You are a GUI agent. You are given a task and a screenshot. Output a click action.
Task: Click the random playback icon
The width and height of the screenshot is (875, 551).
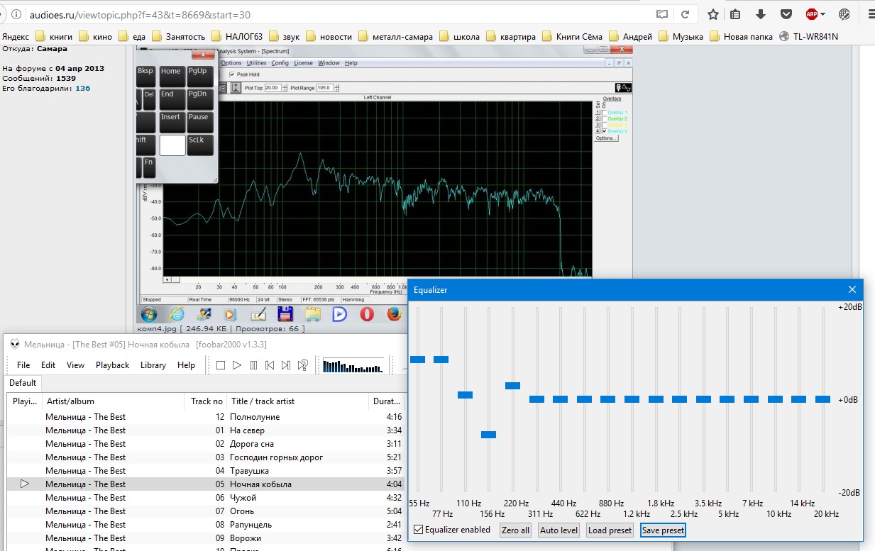point(303,365)
